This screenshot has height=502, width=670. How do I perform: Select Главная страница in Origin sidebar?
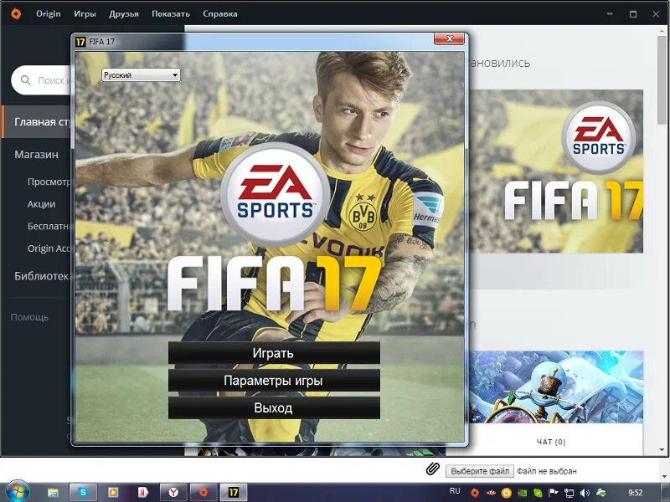click(x=36, y=122)
